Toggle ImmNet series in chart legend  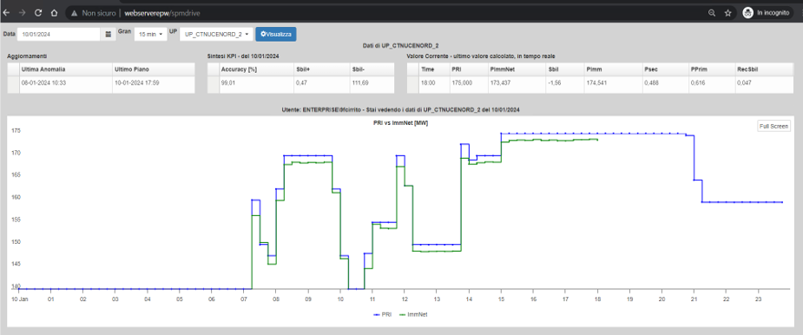point(413,314)
